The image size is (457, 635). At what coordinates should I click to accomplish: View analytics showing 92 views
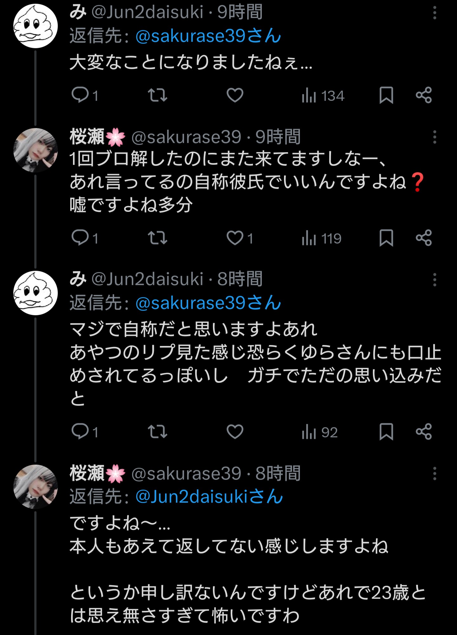coord(320,432)
